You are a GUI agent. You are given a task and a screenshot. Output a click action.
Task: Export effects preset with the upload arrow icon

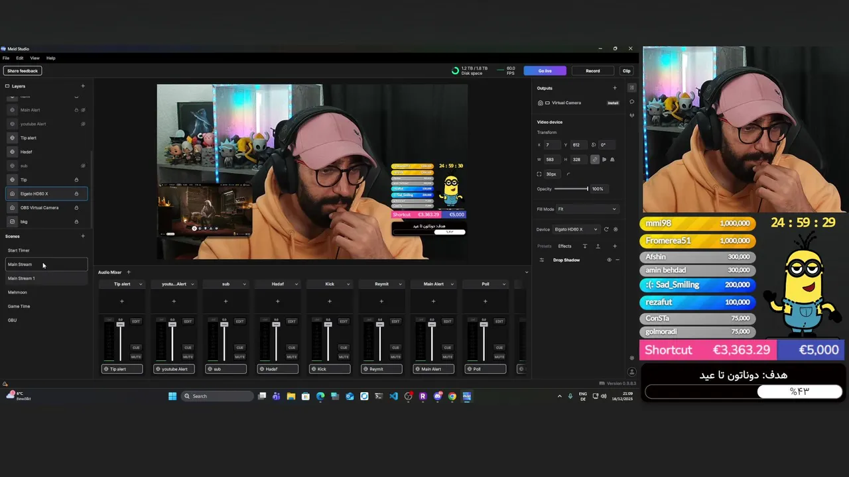tap(598, 246)
